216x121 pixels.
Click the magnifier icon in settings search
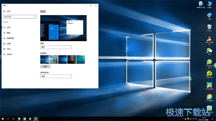[35, 17]
